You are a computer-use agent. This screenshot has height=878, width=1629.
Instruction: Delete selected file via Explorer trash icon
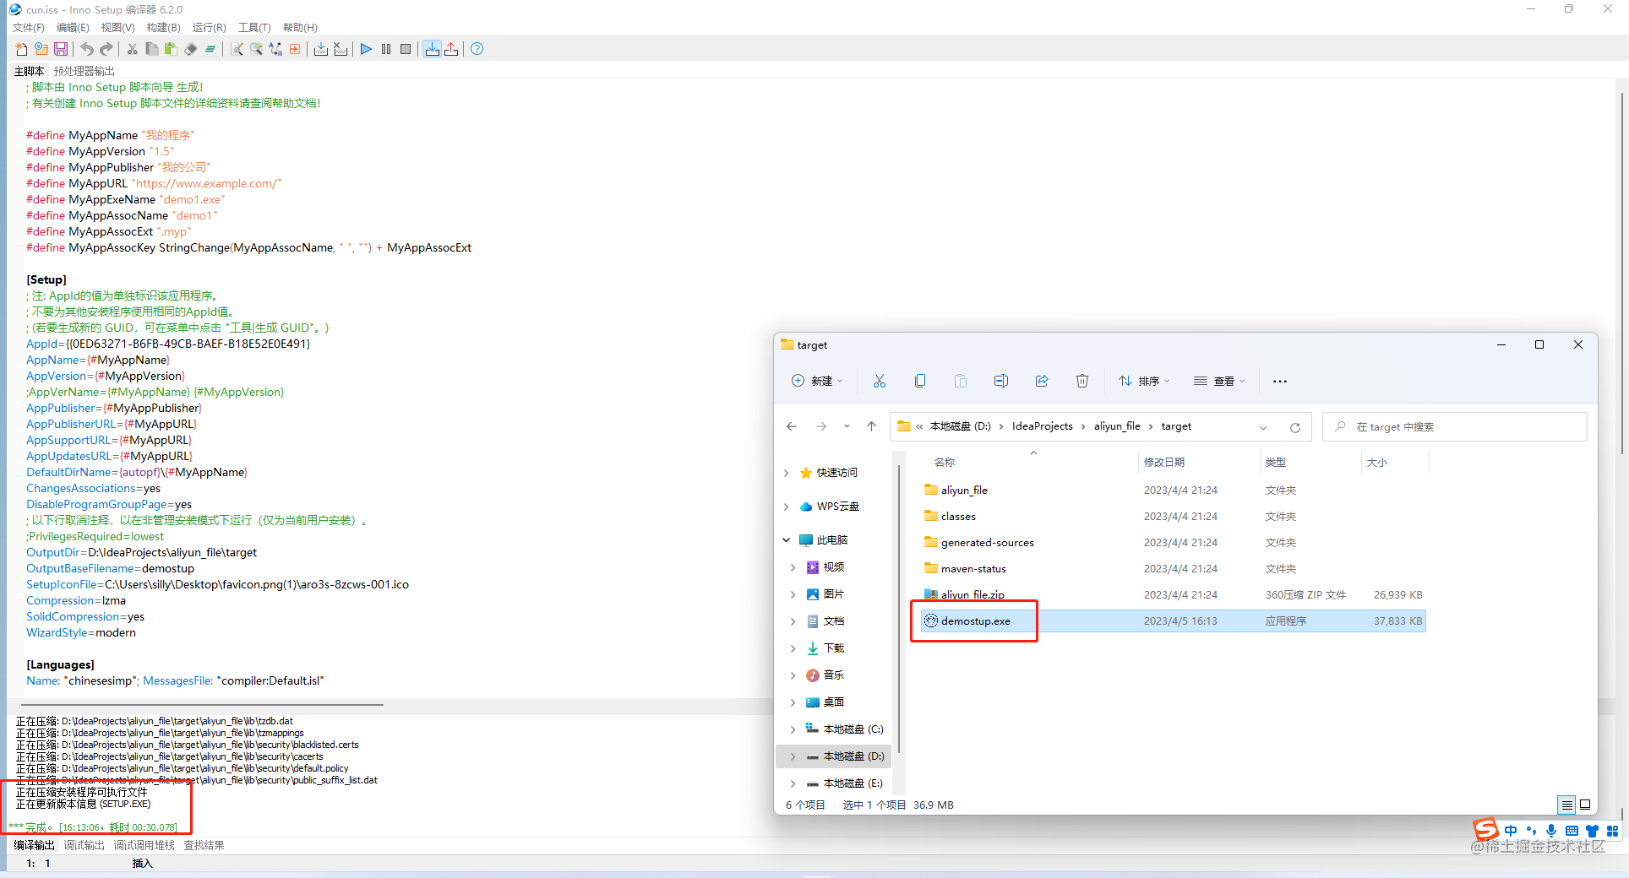1082,381
